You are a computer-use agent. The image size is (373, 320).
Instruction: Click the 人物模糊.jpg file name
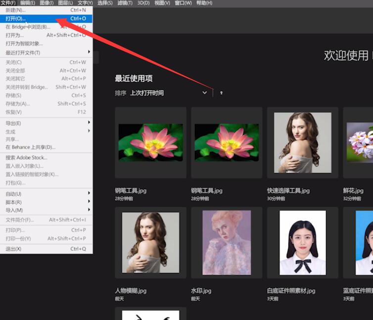(x=131, y=291)
